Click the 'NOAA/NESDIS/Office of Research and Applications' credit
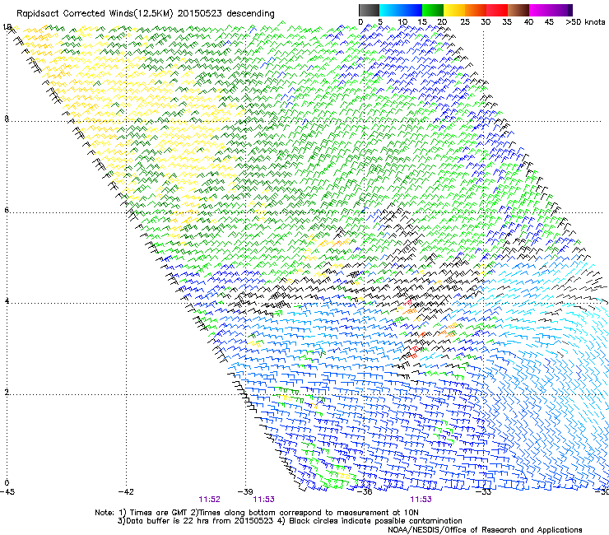 pyautogui.click(x=485, y=530)
